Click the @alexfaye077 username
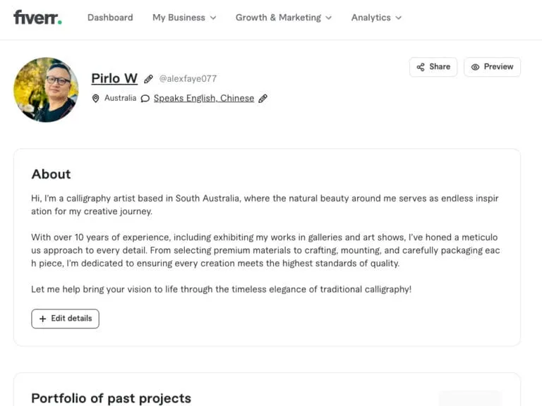 (x=188, y=79)
